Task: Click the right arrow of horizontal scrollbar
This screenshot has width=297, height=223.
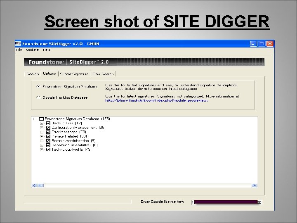Action: coord(254,185)
